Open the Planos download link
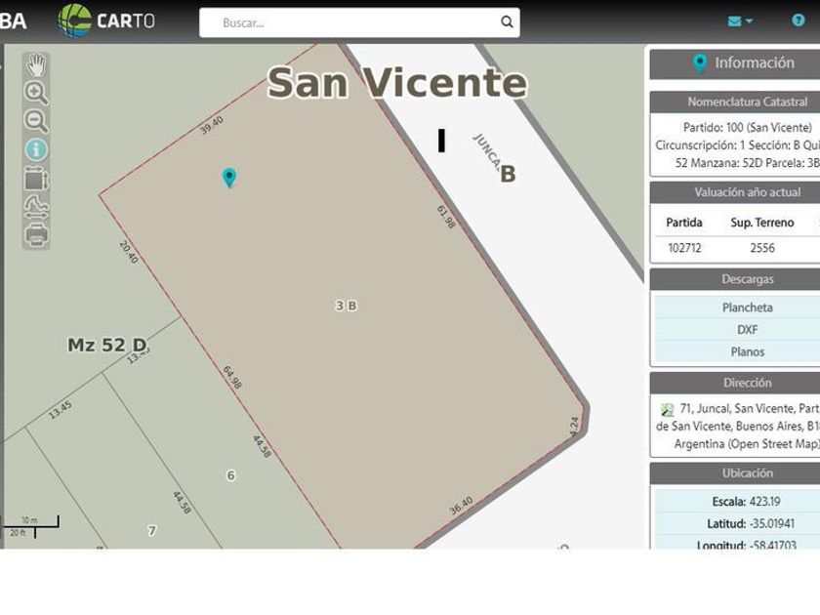The width and height of the screenshot is (820, 615). point(747,352)
